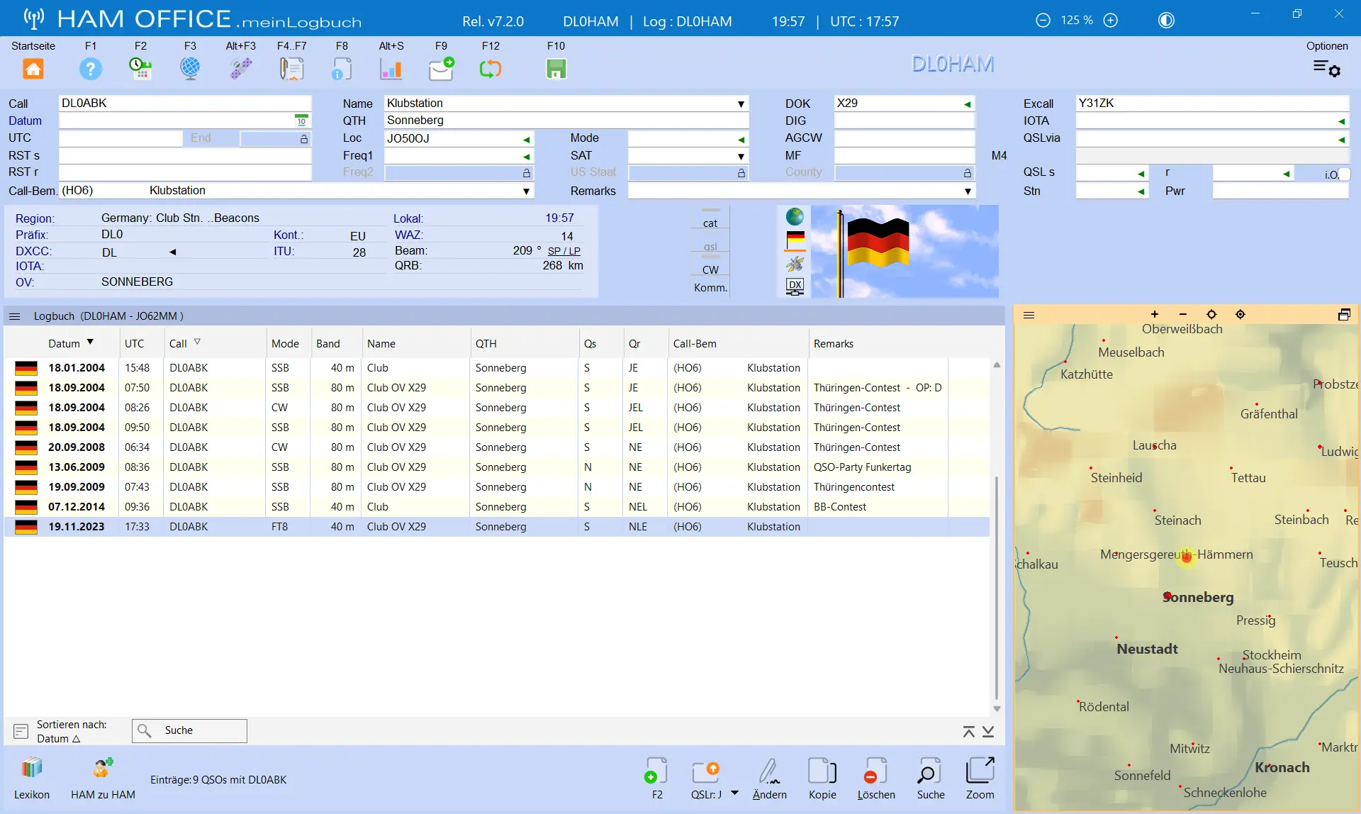The width and height of the screenshot is (1361, 814).
Task: Expand the Name dropdown showing Klubstation
Action: coord(741,104)
